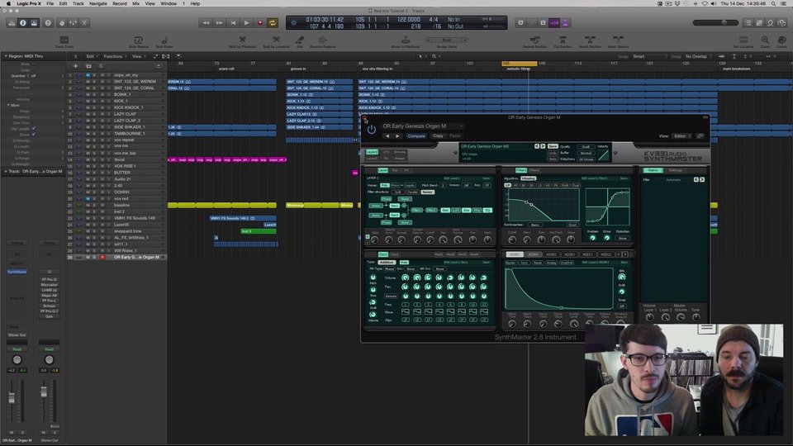Open the Window menu
The width and height of the screenshot is (793, 446).
[169, 3]
